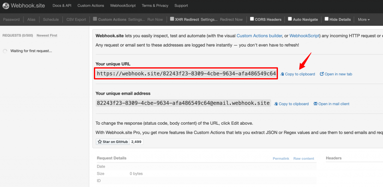The width and height of the screenshot is (383, 187).
Task: Open the Custom Actions builder link
Action: tap(260, 36)
